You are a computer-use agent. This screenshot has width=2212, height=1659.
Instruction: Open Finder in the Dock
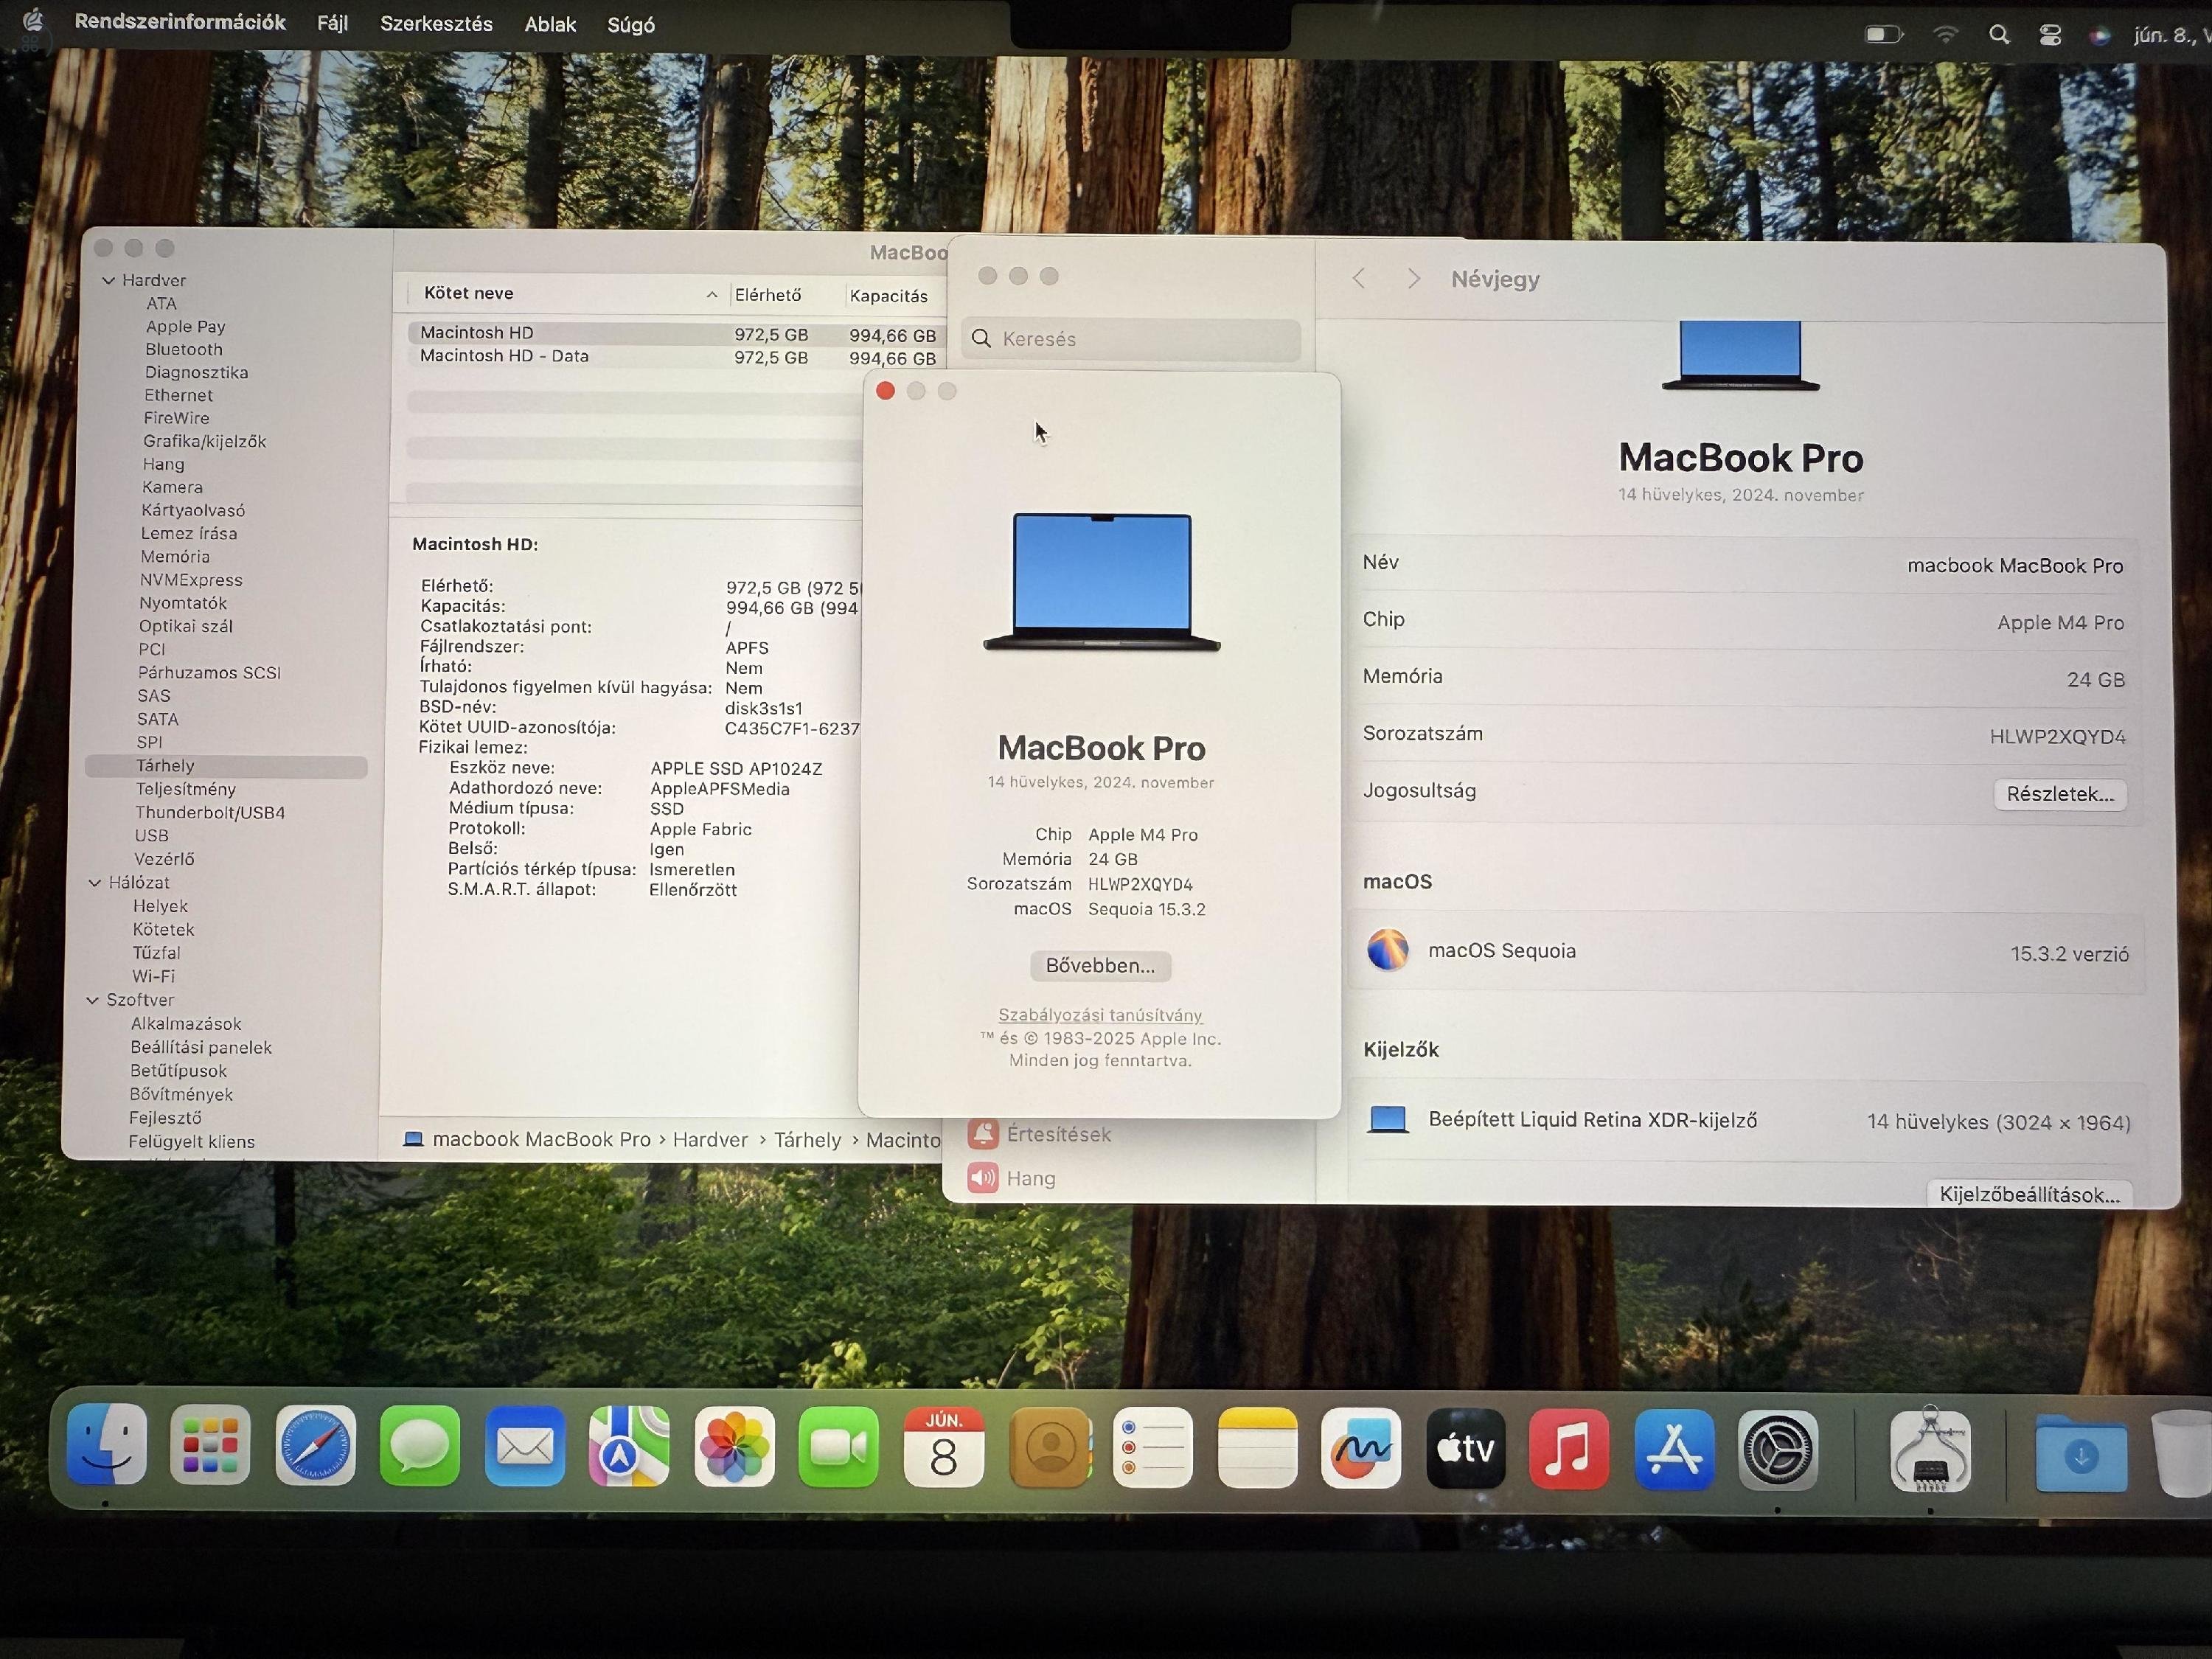pos(106,1444)
